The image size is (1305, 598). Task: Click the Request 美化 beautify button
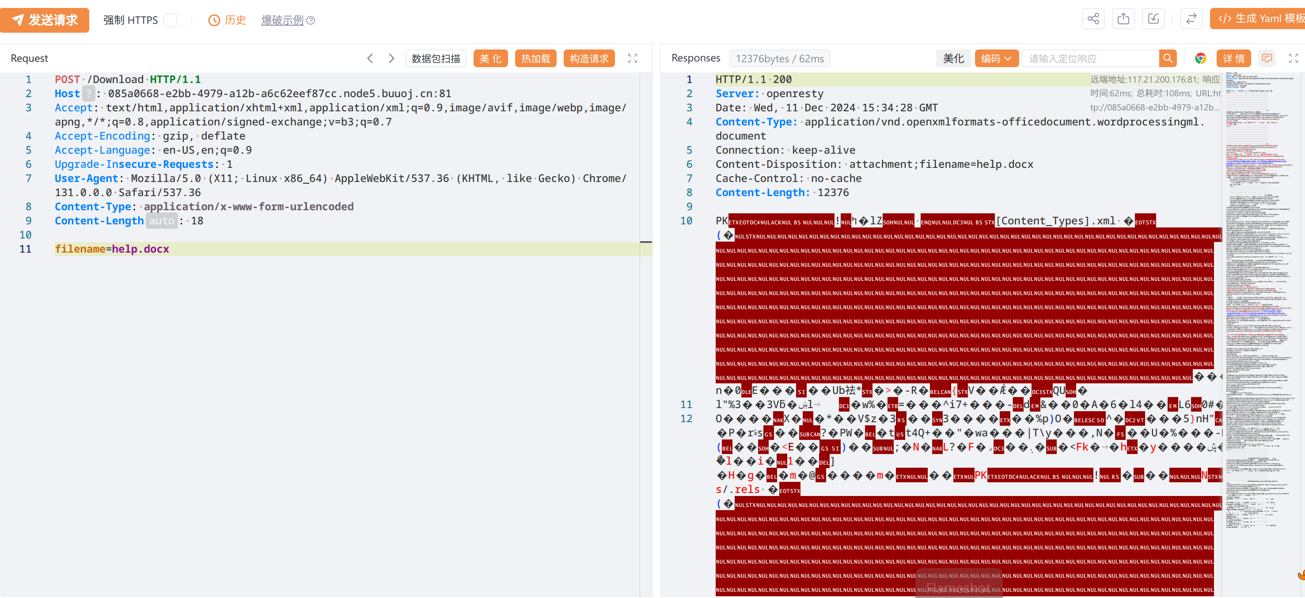(490, 58)
